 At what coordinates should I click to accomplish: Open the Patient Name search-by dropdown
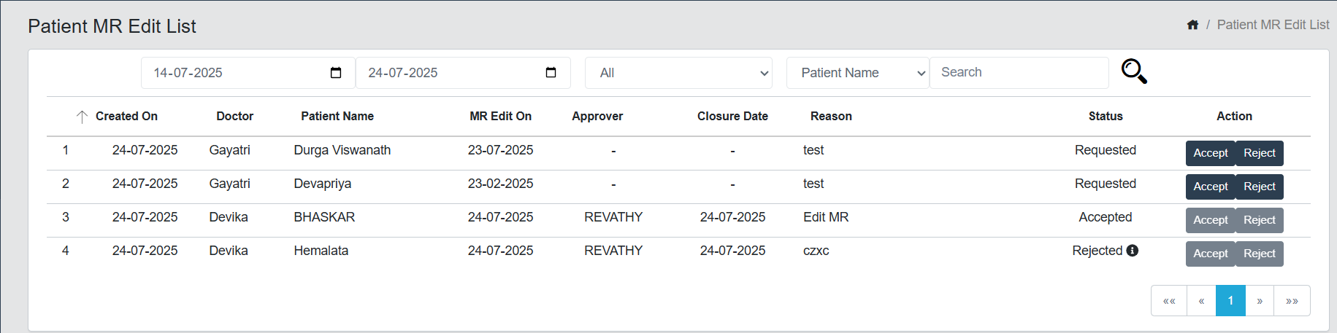[857, 73]
